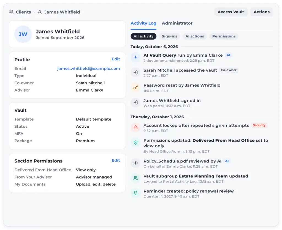Click the 'Active' status value
This screenshot has width=282, height=230.
click(83, 127)
